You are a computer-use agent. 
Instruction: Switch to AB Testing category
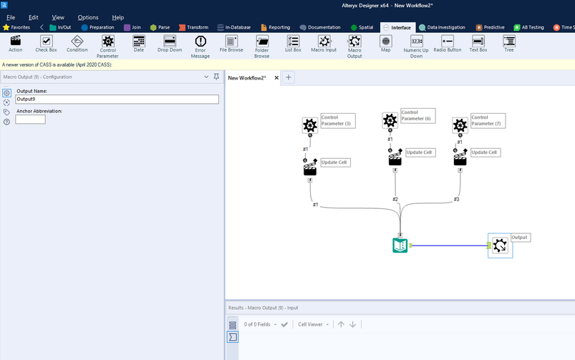(x=528, y=27)
